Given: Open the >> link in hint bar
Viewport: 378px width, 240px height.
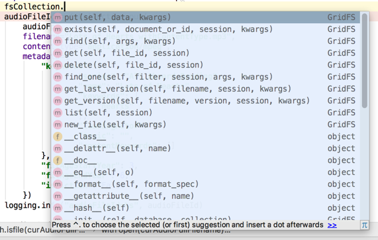Looking at the screenshot, I should pos(332,225).
